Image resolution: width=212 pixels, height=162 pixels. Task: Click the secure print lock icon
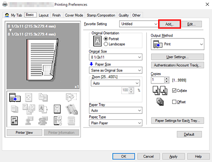pos(72,109)
